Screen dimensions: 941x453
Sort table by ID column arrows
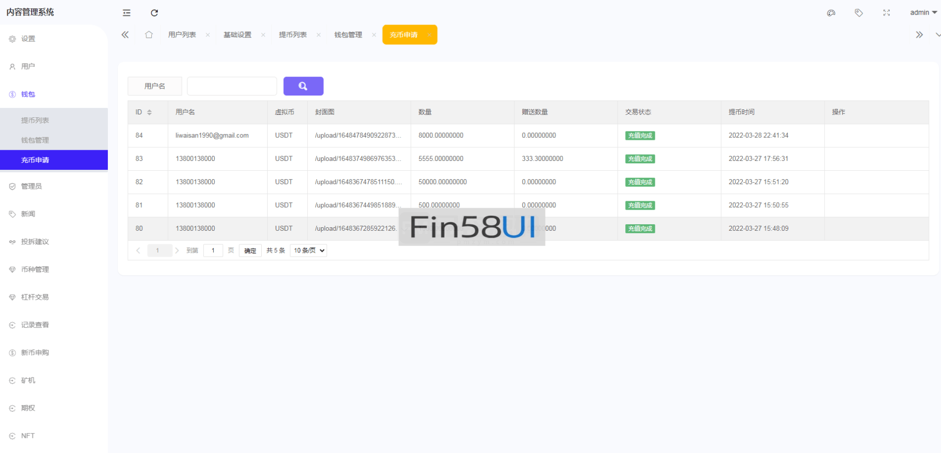149,112
